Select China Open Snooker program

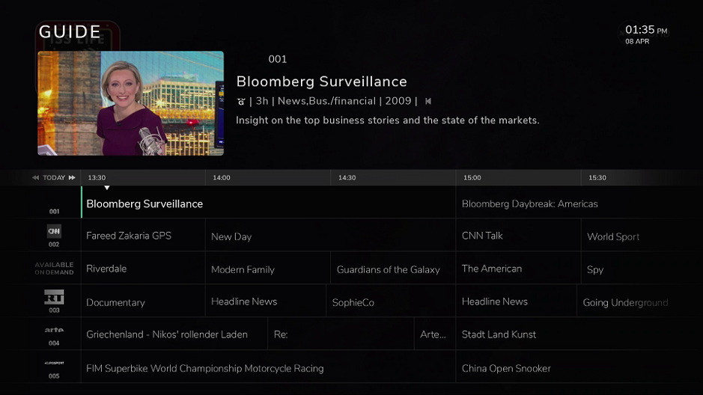point(506,368)
